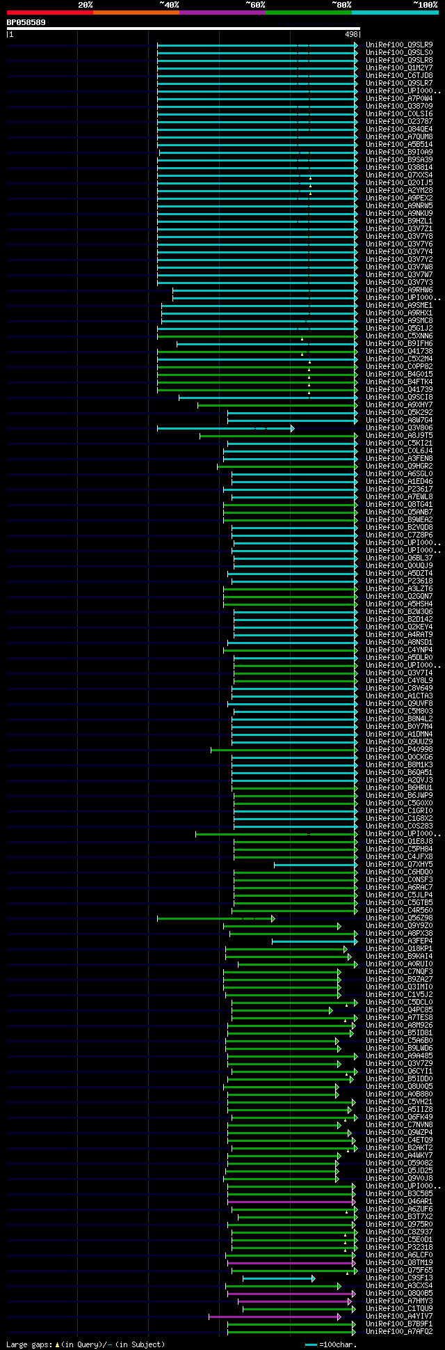Viewport: 445px width, 1350px height.
Task: Select hit label UniRef100_Q3V7Y3
Action: [399, 282]
